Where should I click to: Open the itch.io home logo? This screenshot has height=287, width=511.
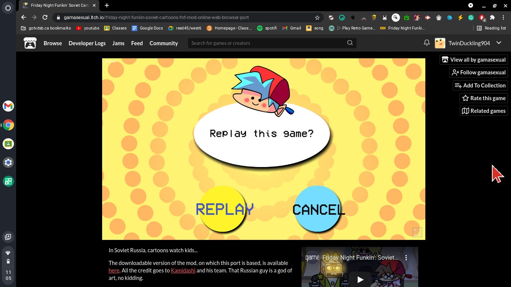pos(30,43)
